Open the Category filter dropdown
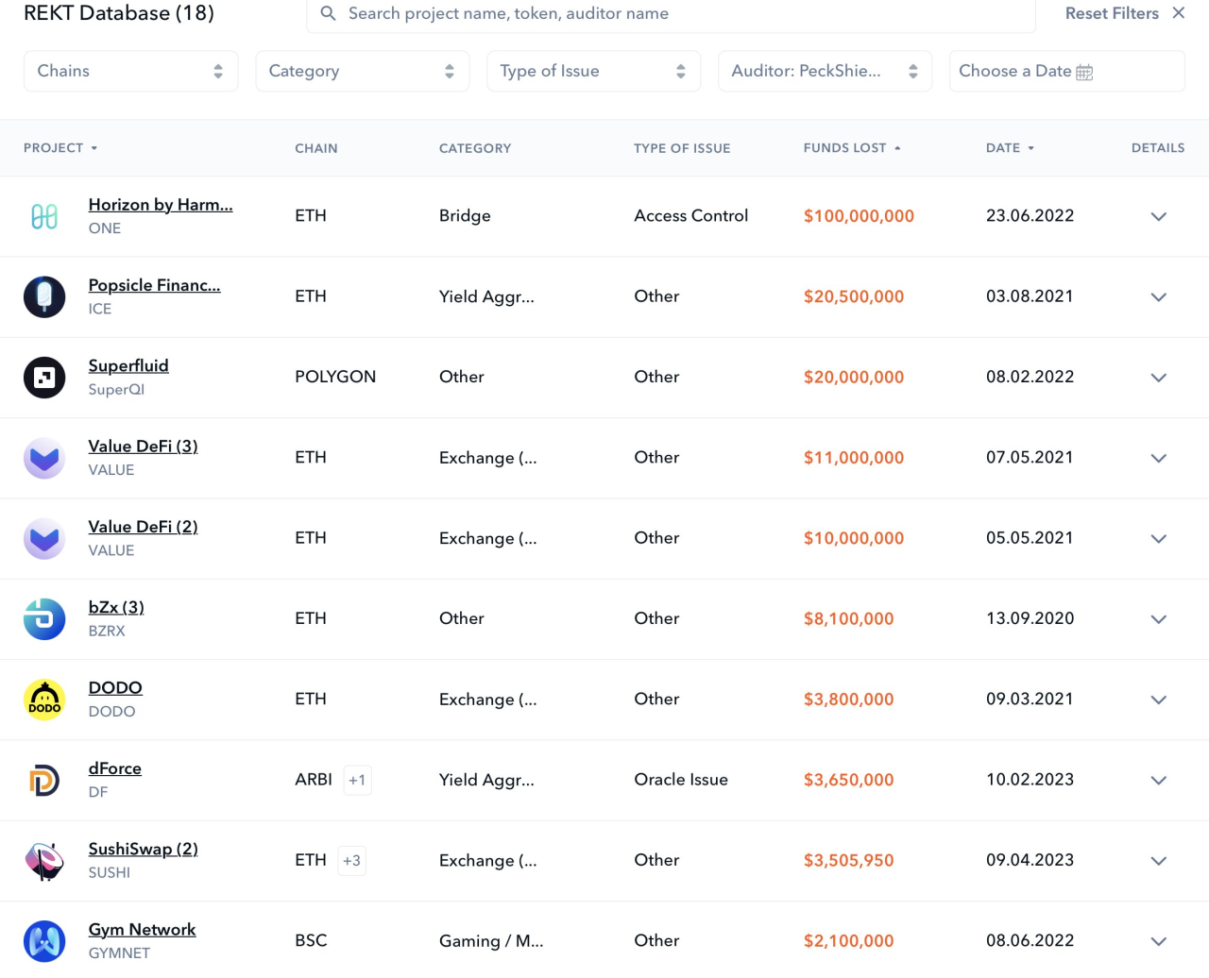This screenshot has height=978, width=1209. click(362, 71)
